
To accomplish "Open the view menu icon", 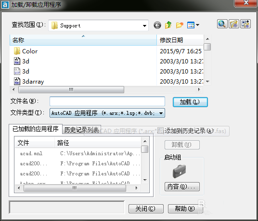I will 191,25.
